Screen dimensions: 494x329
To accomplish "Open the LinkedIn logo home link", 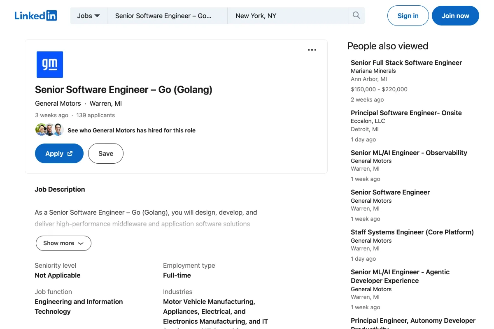I will coord(35,16).
